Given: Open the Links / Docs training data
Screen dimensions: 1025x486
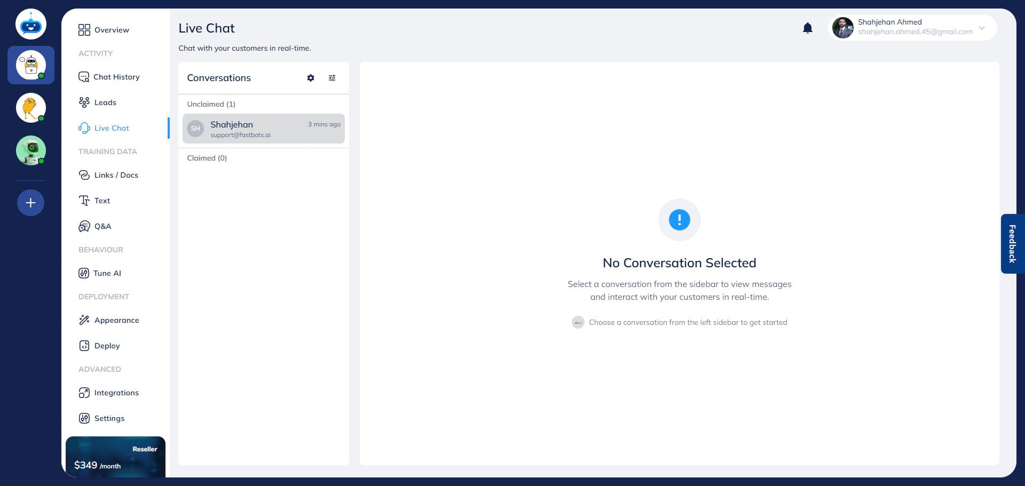Looking at the screenshot, I should click(x=116, y=174).
